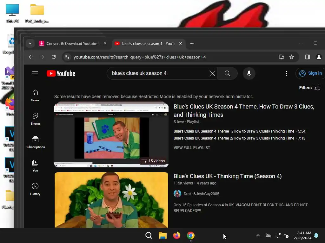View site information icon in address bar
325x243 pixels.
pyautogui.click(x=67, y=57)
